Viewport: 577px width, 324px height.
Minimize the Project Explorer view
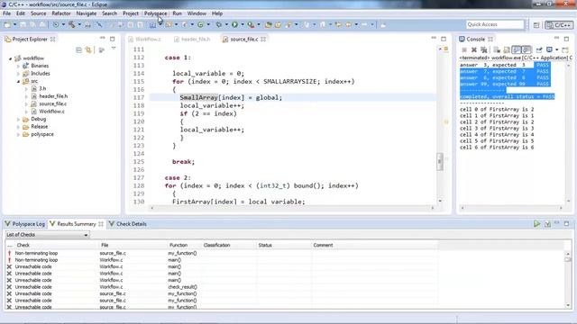click(x=102, y=39)
